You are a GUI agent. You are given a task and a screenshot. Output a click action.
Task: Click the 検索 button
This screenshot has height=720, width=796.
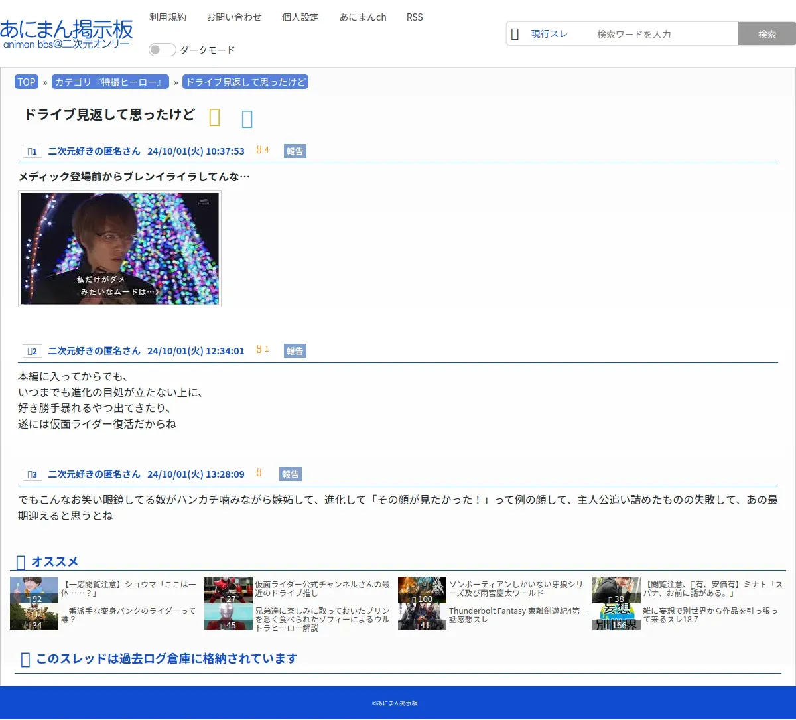click(x=767, y=34)
